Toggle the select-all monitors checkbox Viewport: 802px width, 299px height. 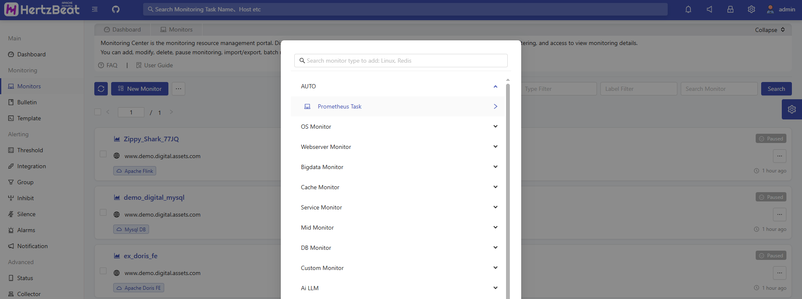point(98,112)
